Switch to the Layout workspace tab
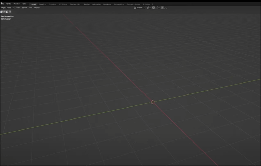Viewport: 261px width, 166px height. point(33,4)
